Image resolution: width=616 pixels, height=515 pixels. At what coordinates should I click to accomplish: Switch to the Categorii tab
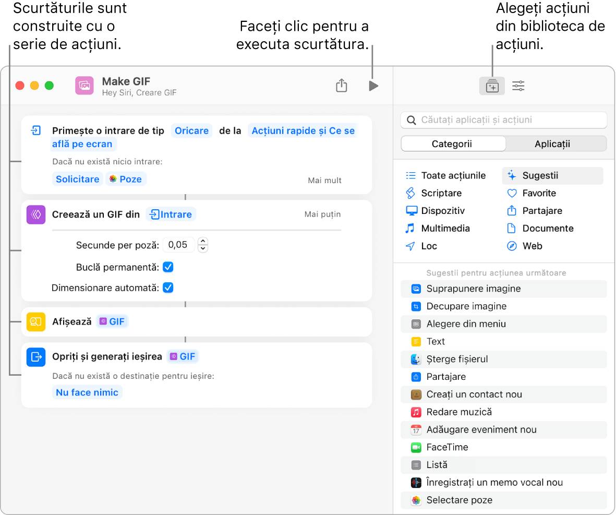point(452,144)
